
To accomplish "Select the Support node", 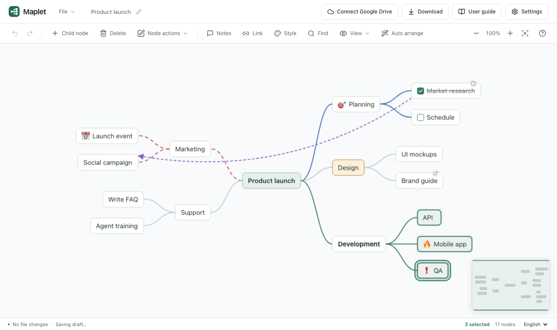I will 193,212.
